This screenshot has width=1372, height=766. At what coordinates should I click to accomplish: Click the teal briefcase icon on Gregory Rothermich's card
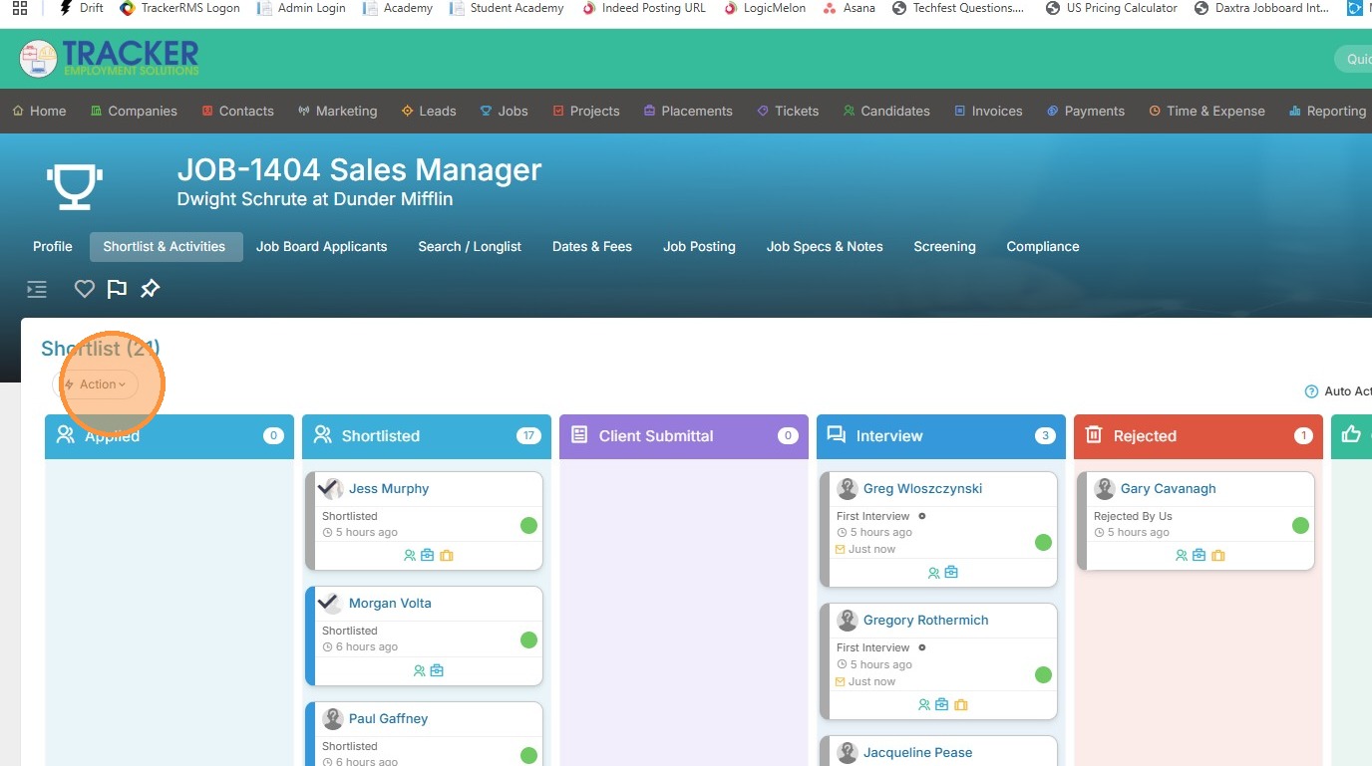click(x=942, y=705)
